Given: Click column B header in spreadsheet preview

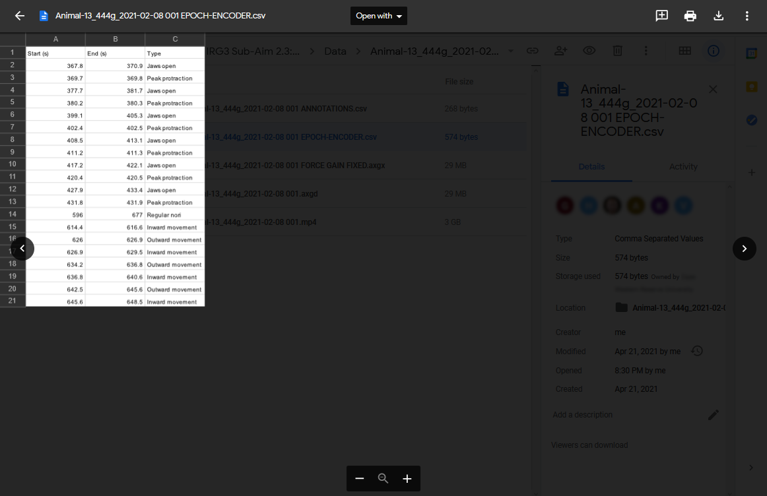Looking at the screenshot, I should pos(116,39).
